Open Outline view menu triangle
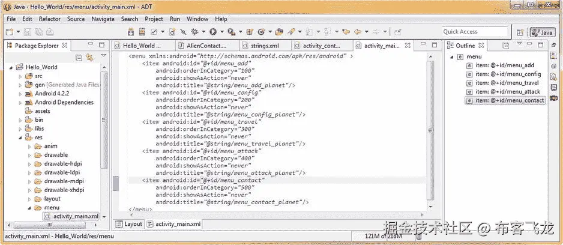The width and height of the screenshot is (563, 245). (519, 44)
